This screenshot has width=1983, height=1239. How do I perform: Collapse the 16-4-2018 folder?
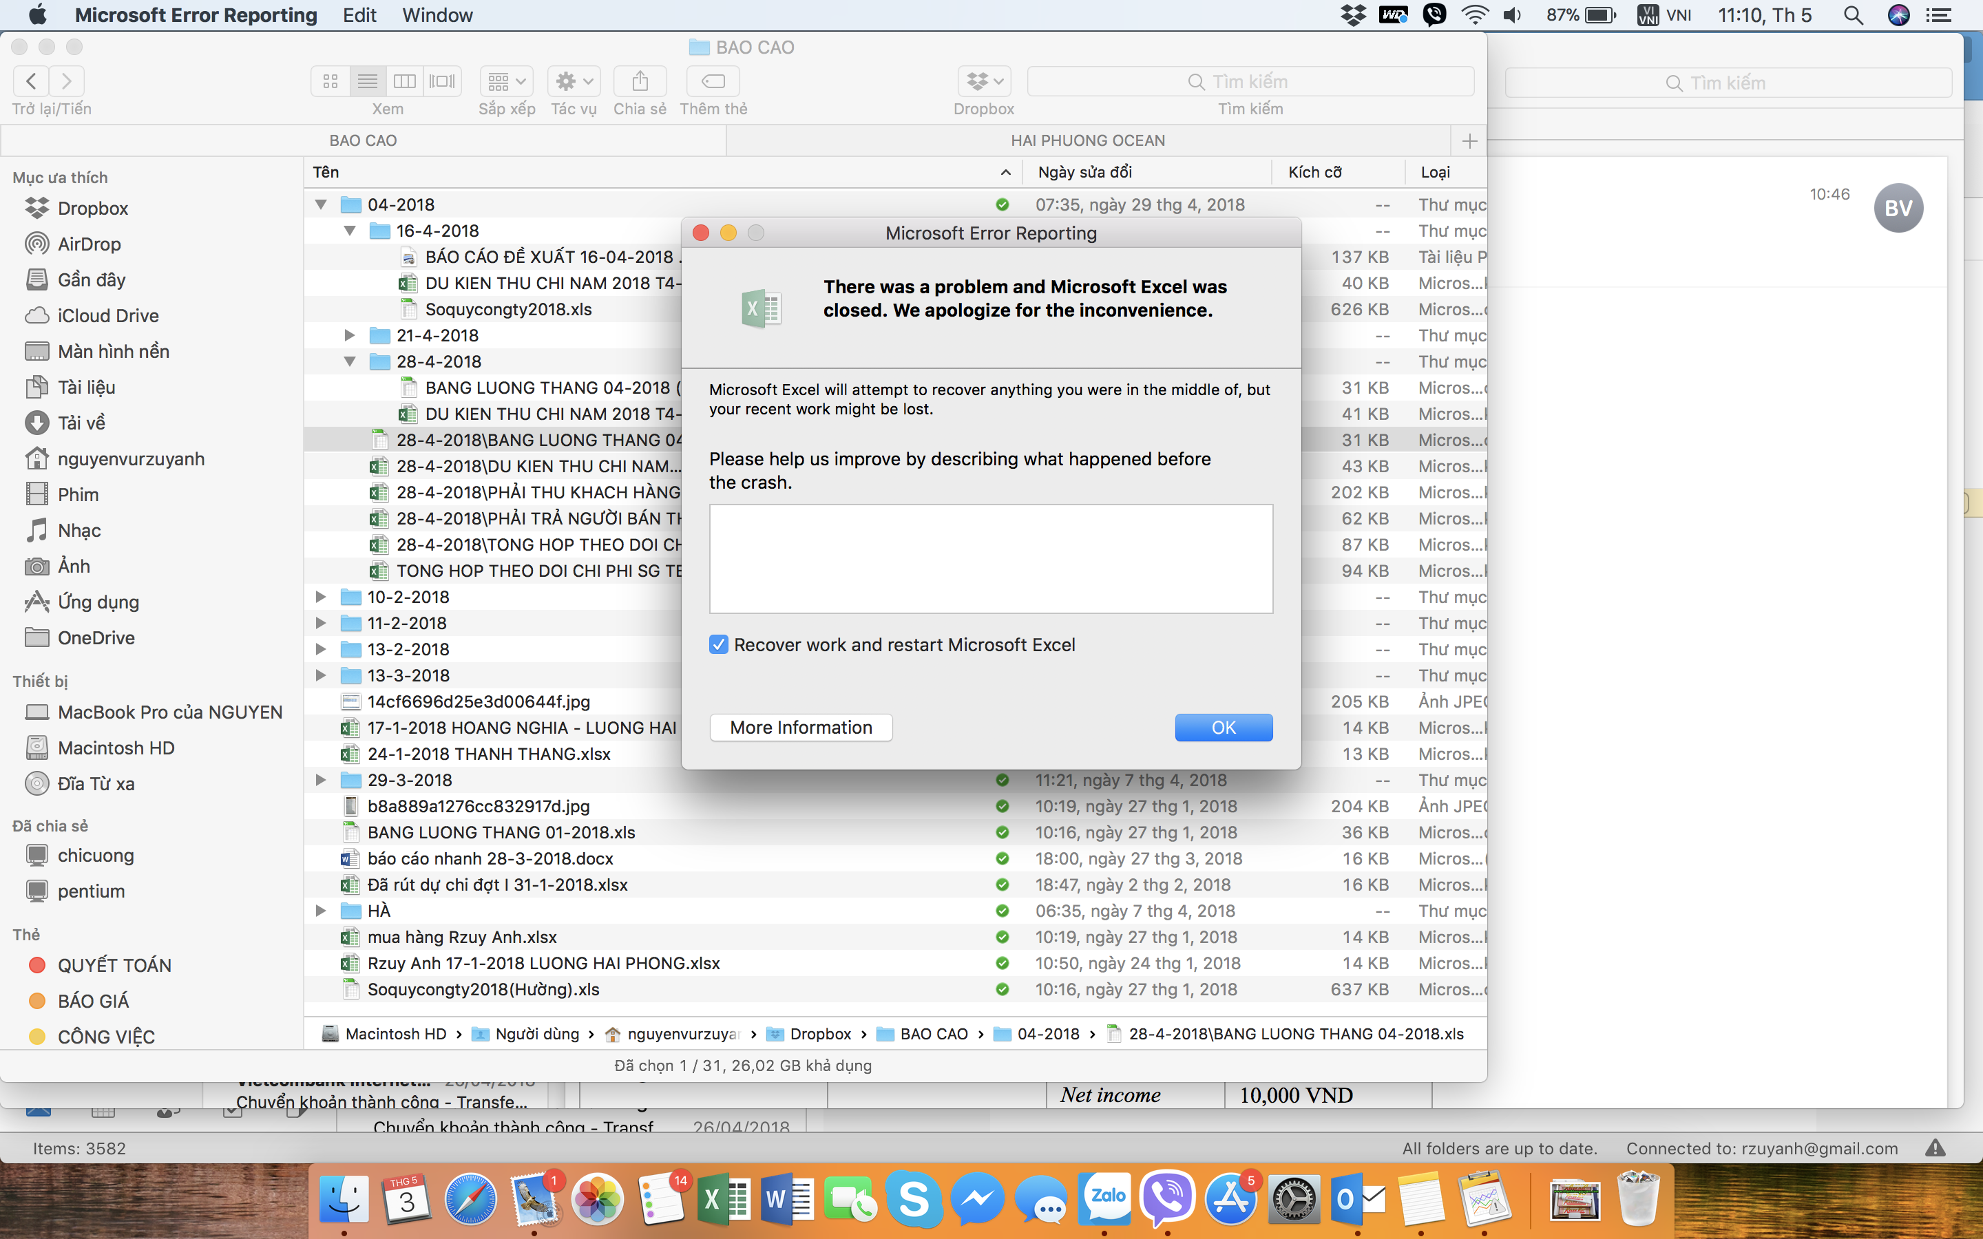350,231
